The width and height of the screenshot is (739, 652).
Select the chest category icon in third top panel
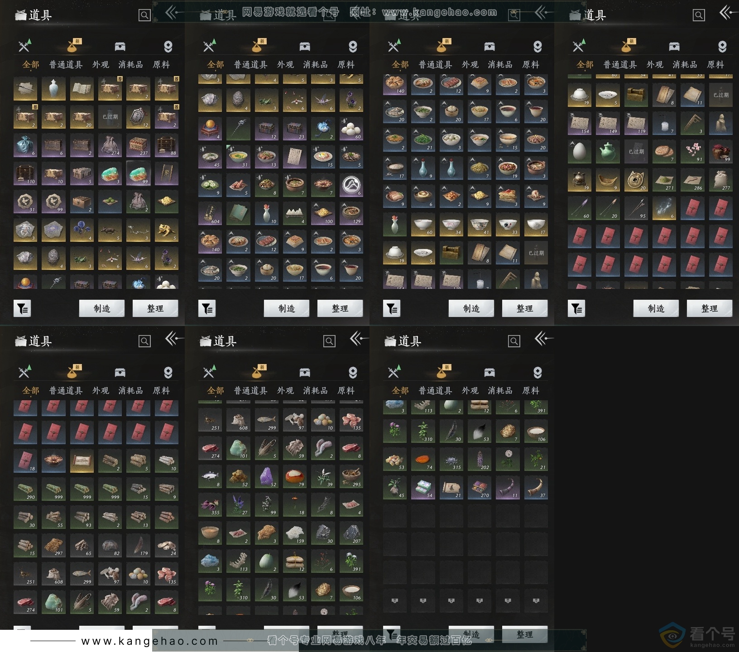click(x=489, y=46)
